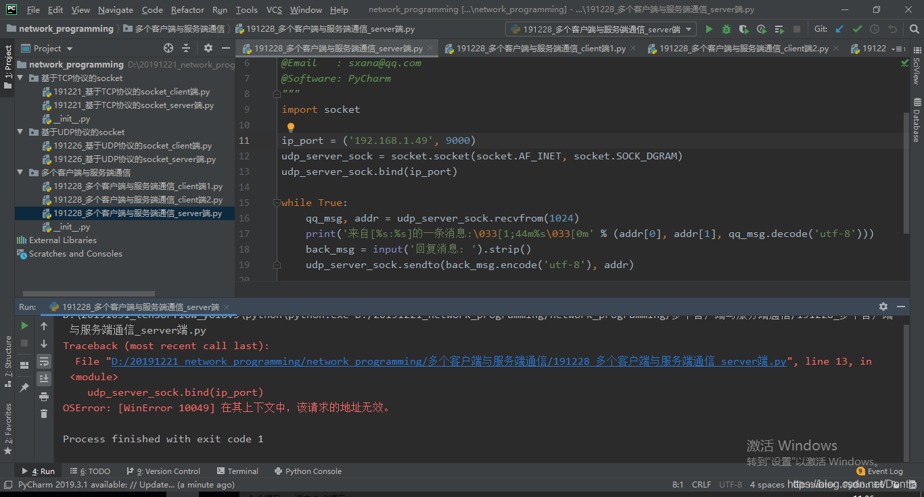This screenshot has width=924, height=497.
Task: Debug the server run configuration
Action: coord(726,28)
